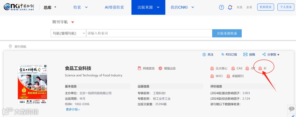Screen dimensions: 296x117
Task: Click the 机构登录 button
Action: 266,7
